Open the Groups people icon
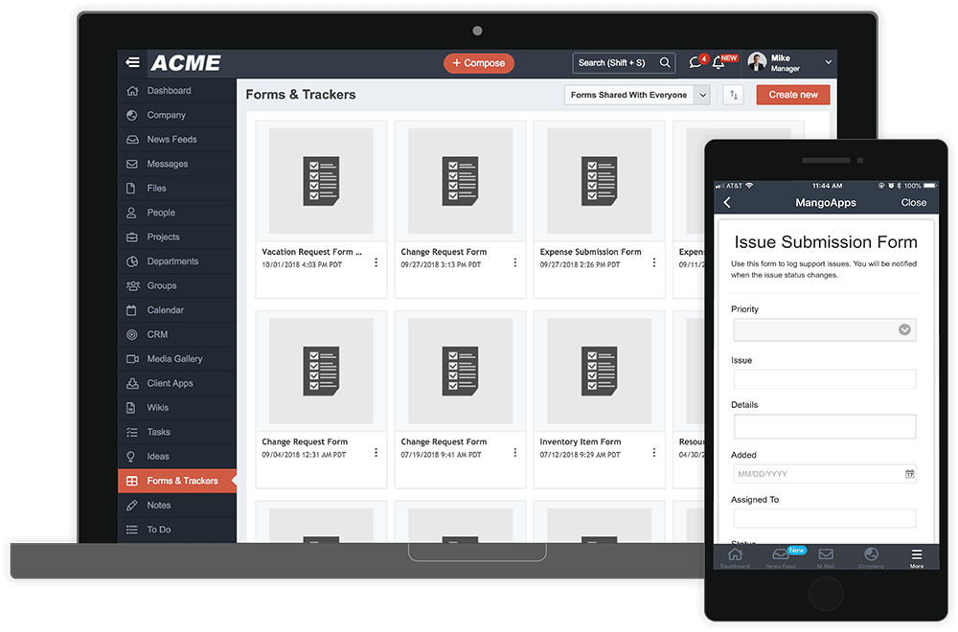 [x=132, y=285]
